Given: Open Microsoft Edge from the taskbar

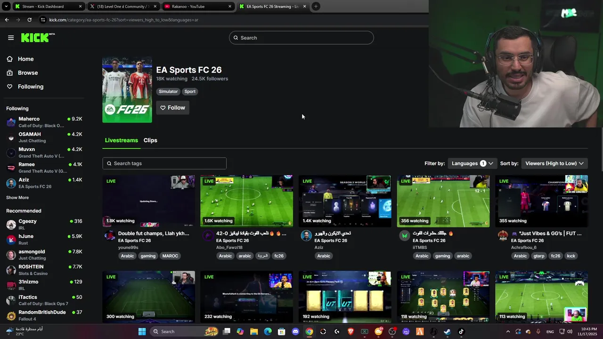Looking at the screenshot, I should tap(268, 331).
